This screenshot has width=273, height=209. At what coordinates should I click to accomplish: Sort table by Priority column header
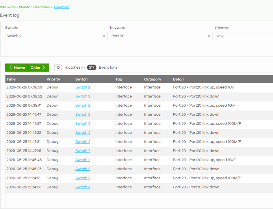[53, 79]
